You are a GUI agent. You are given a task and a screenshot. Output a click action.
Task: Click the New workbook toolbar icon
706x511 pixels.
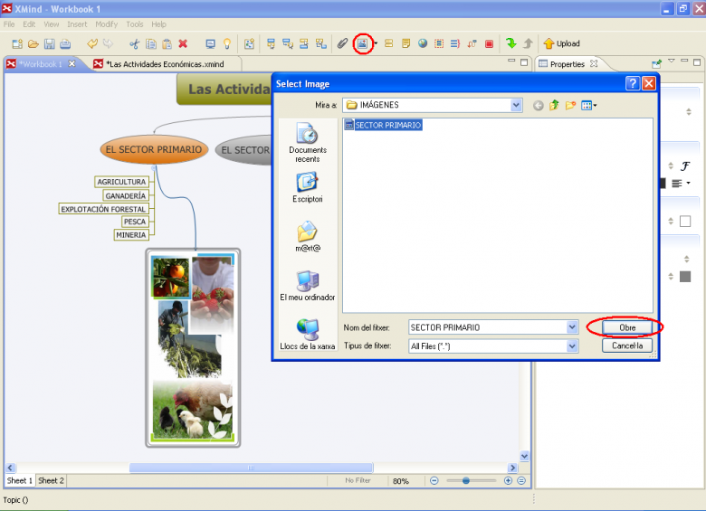[17, 43]
